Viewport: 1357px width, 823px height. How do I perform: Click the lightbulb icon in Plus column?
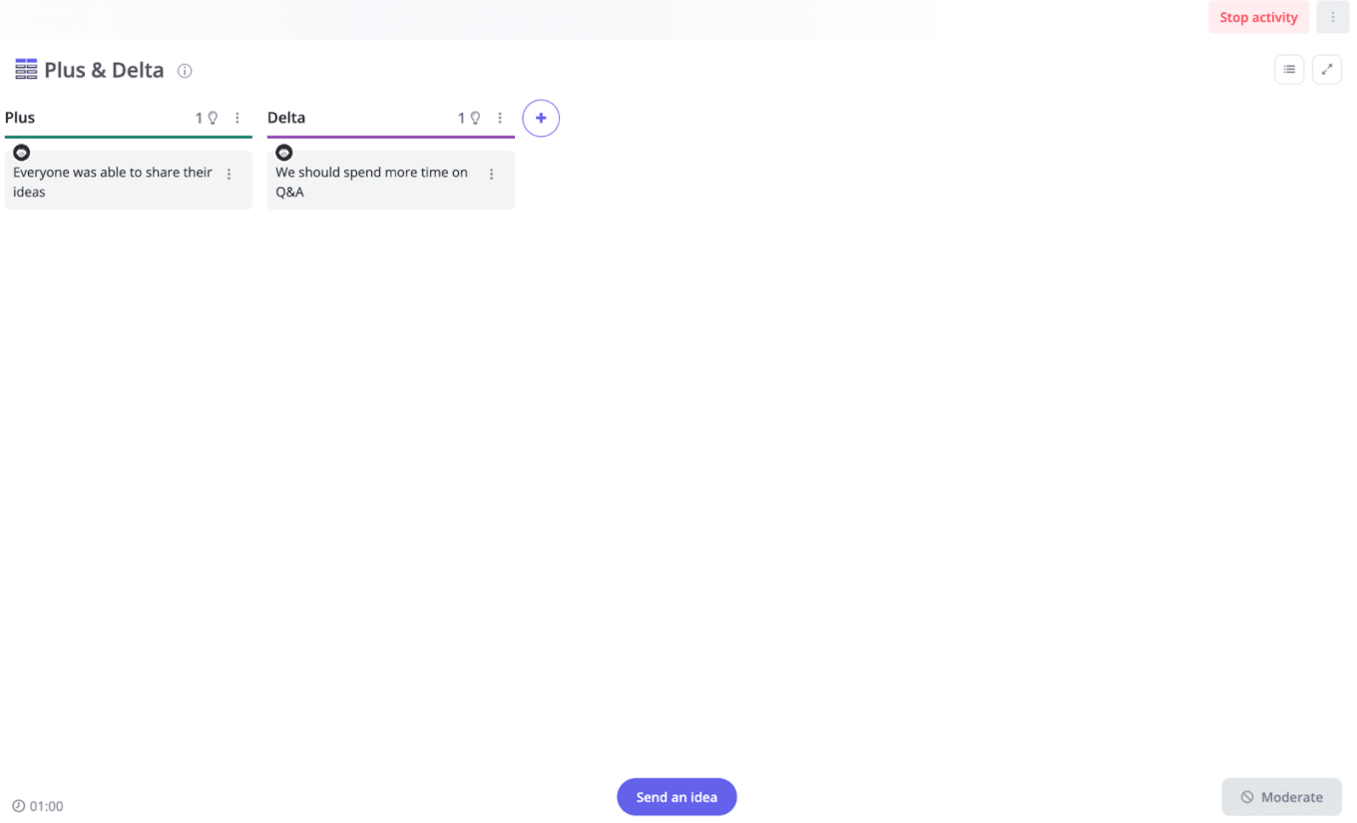(212, 118)
